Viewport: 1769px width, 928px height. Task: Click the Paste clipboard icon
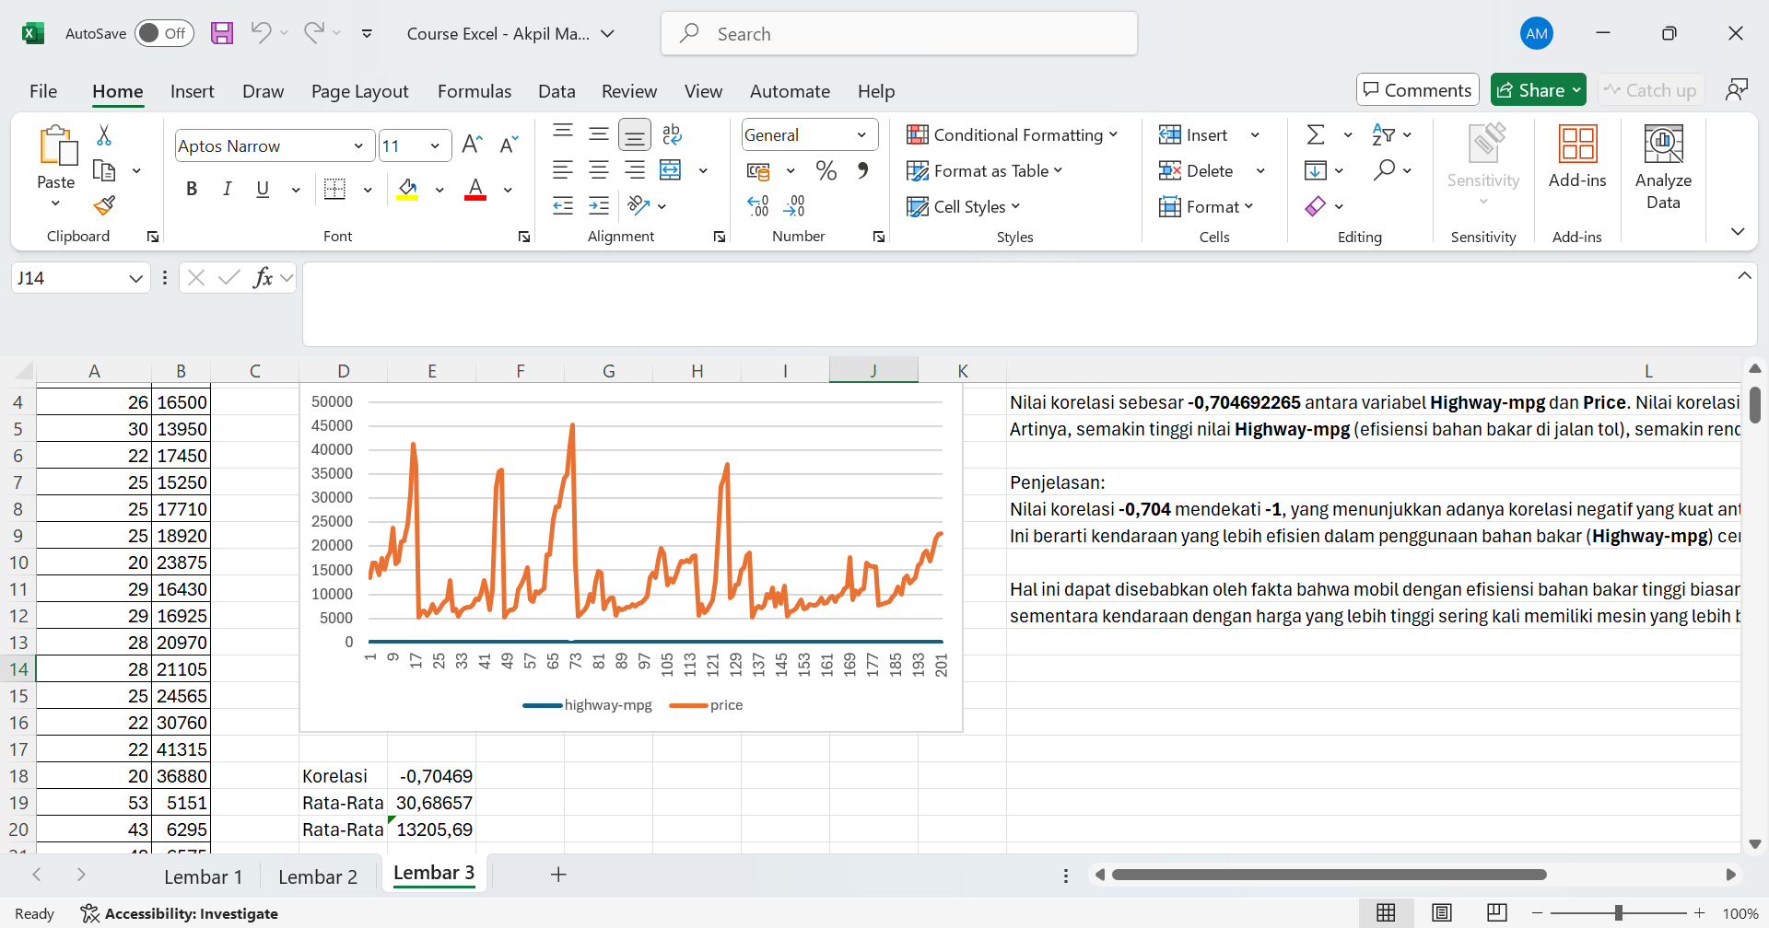point(57,145)
